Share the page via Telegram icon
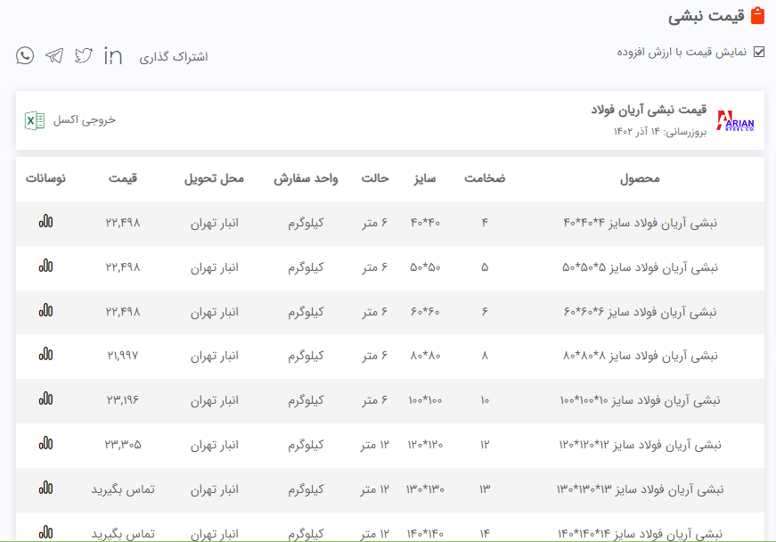 [54, 56]
